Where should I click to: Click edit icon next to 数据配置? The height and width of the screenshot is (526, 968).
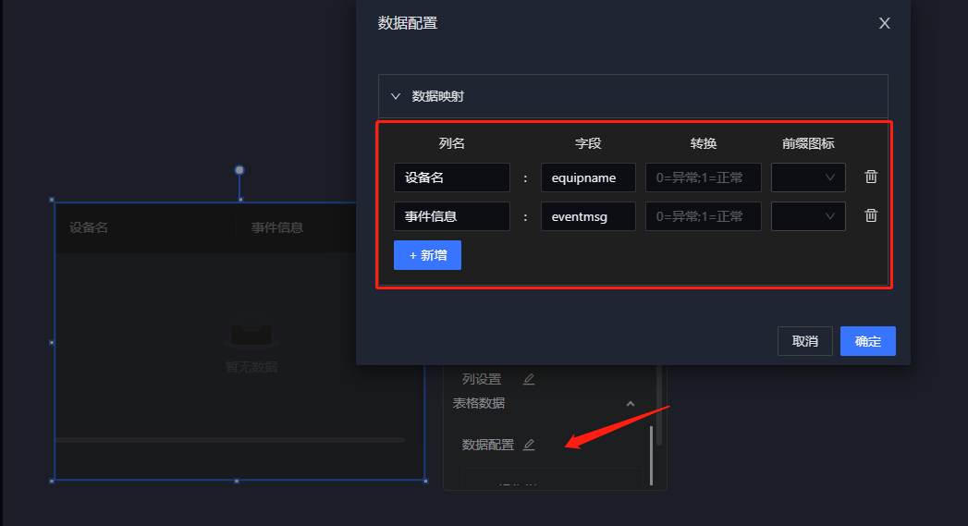point(529,445)
